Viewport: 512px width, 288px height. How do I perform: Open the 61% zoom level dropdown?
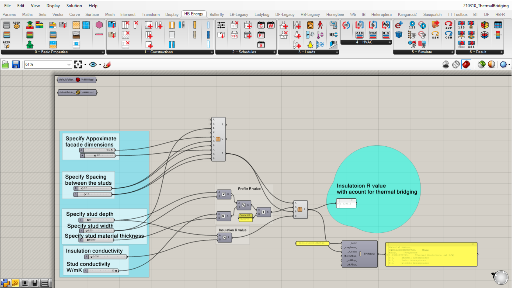pos(69,65)
